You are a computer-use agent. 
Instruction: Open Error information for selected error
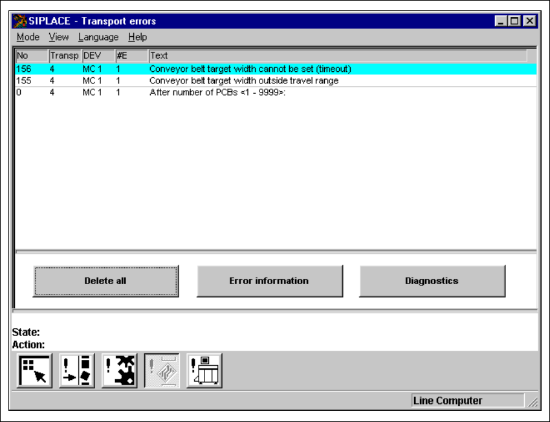pyautogui.click(x=269, y=281)
